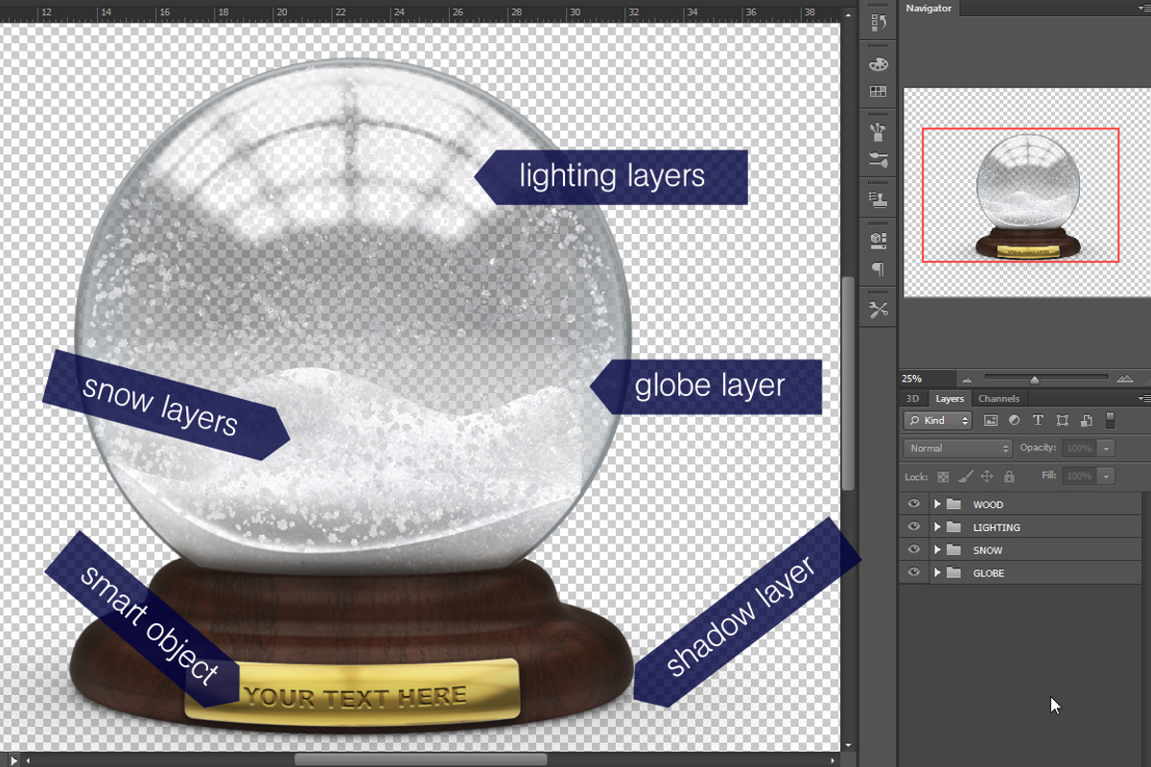Click the horizontal scrollbar left arrow
Screen dimensions: 1151x767
click(x=26, y=759)
